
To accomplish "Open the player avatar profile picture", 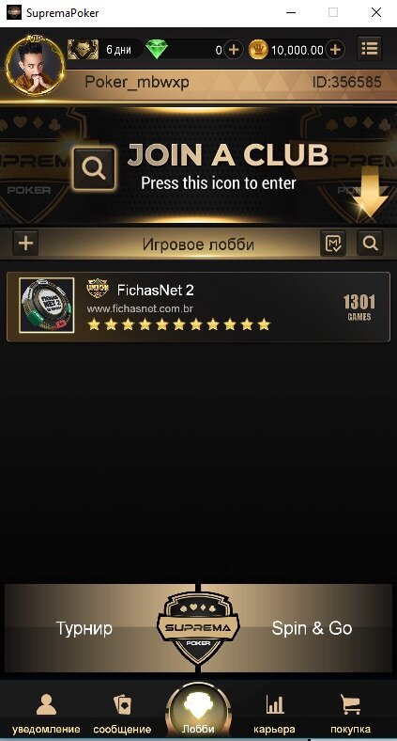I will coord(36,65).
